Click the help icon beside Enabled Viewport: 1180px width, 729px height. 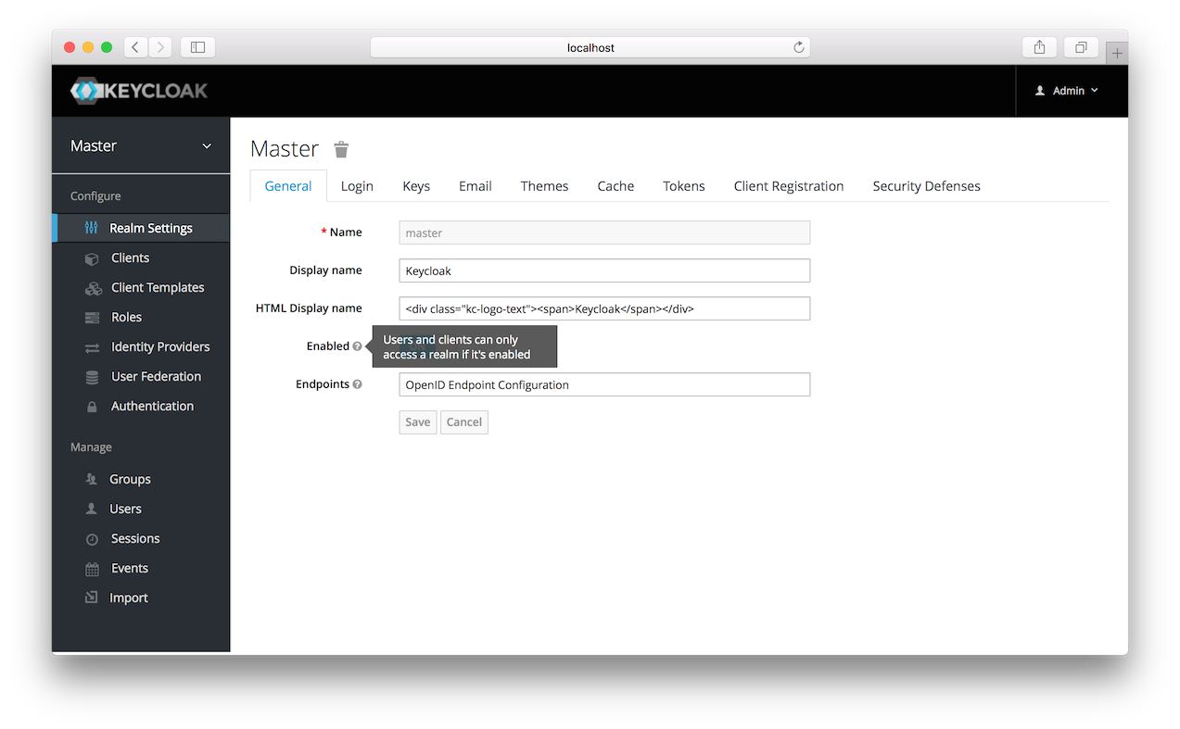(357, 346)
